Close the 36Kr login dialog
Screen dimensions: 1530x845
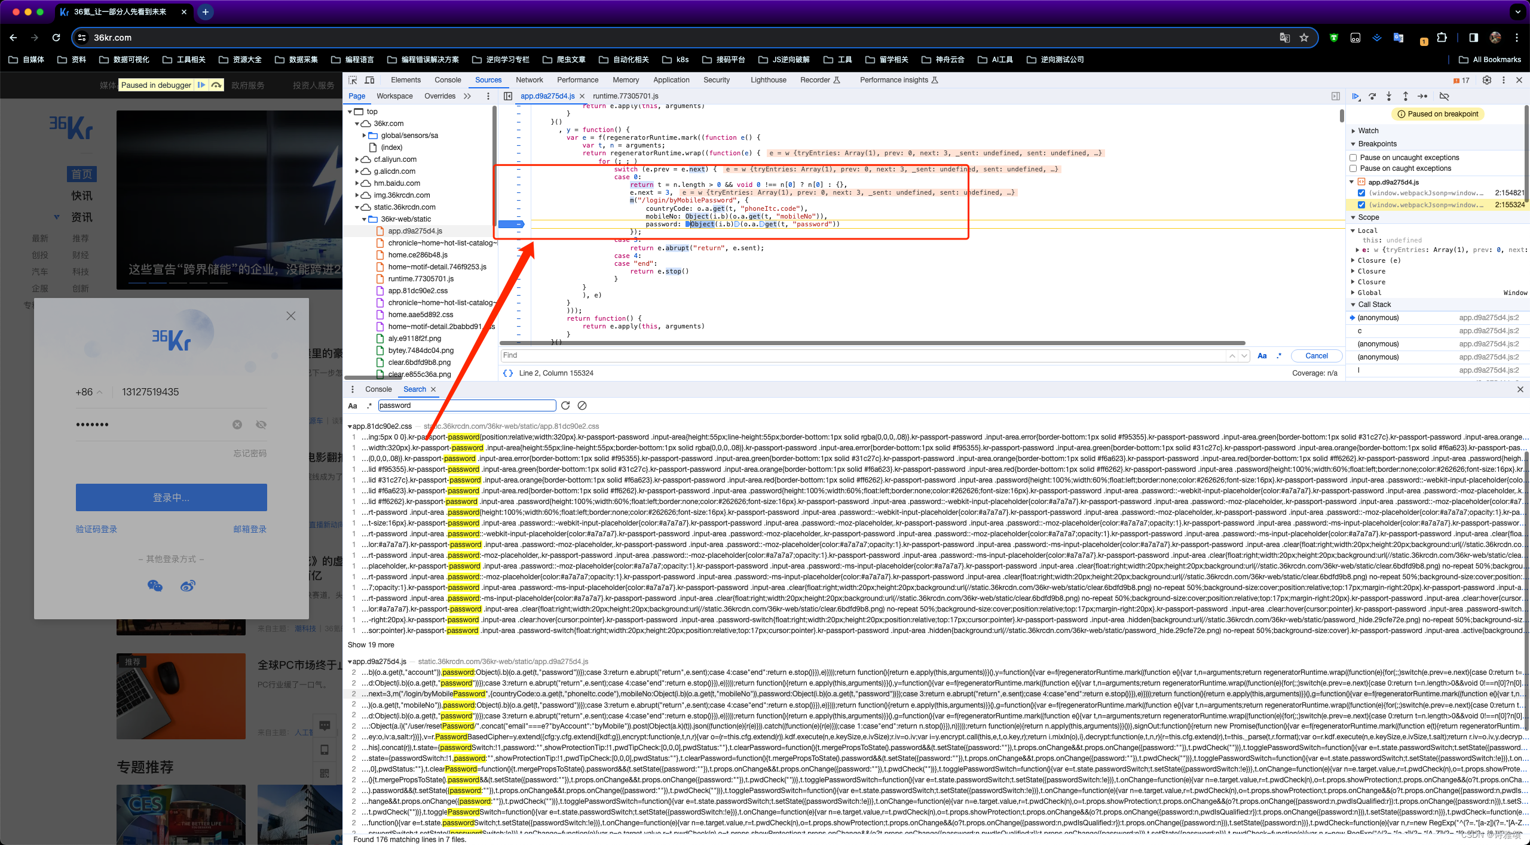(x=291, y=316)
